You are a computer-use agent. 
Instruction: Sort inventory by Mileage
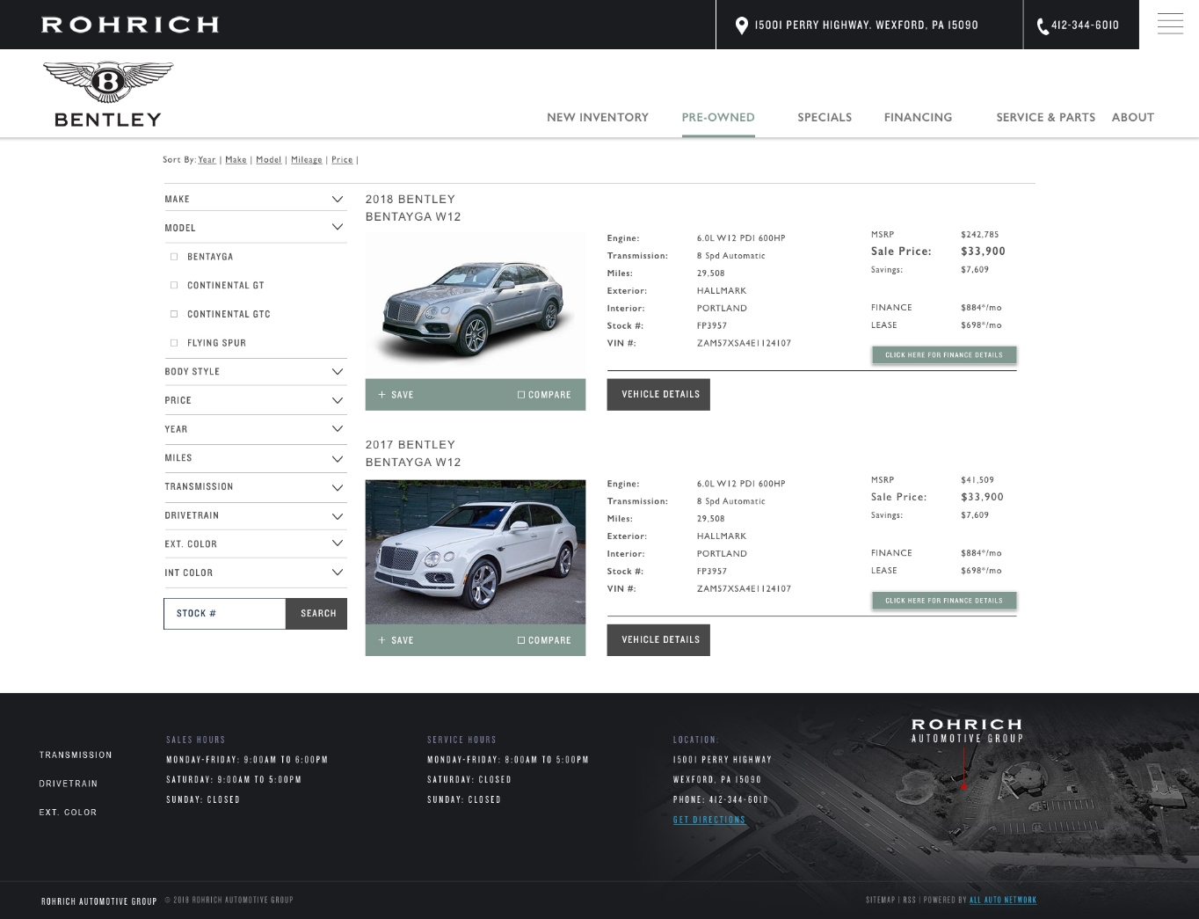(x=306, y=159)
